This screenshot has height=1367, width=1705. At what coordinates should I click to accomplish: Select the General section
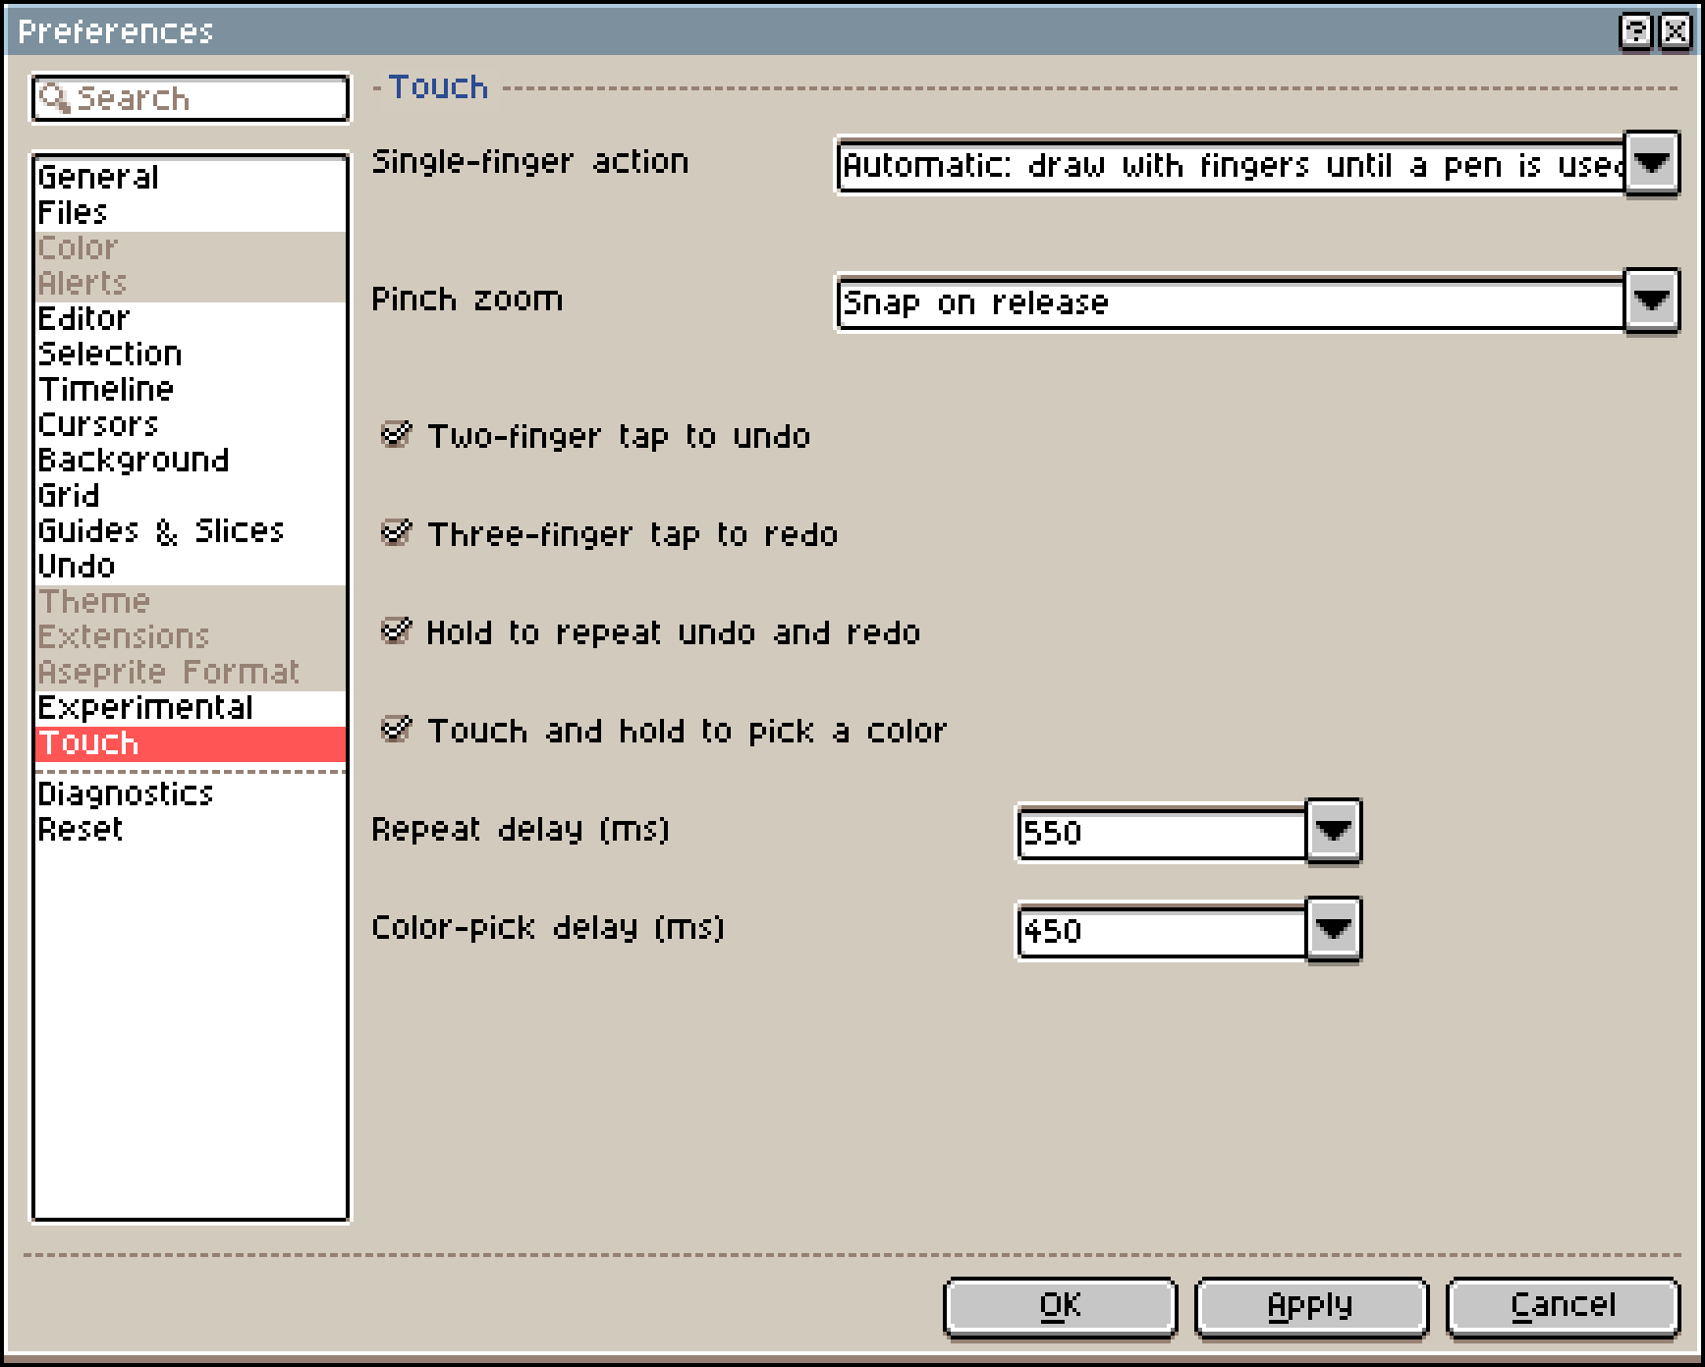(191, 177)
